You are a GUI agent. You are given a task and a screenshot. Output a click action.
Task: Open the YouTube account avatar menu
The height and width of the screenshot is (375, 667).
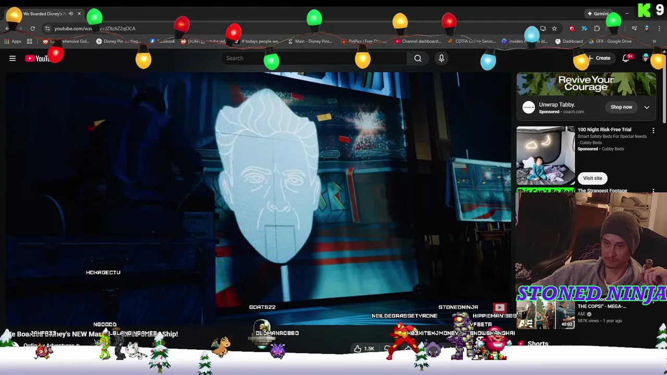646,58
